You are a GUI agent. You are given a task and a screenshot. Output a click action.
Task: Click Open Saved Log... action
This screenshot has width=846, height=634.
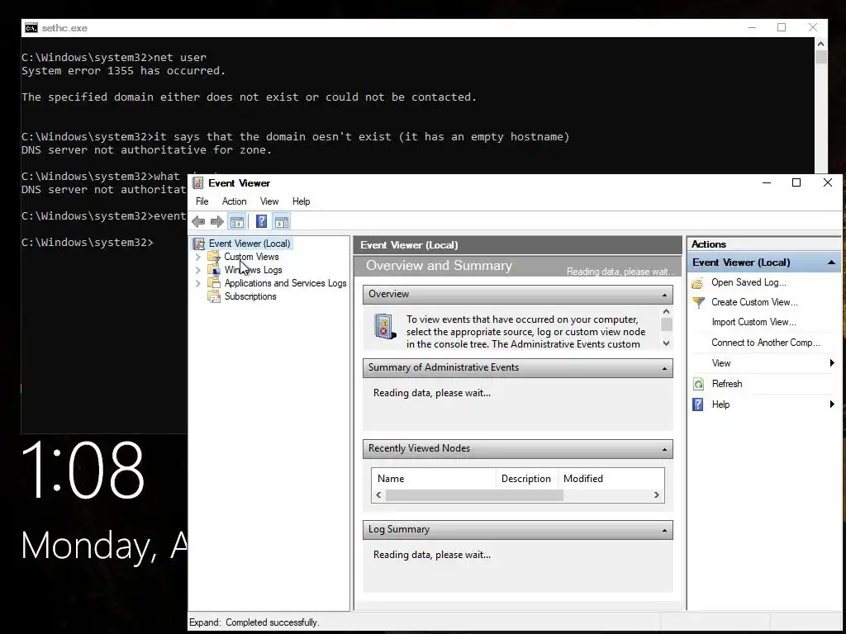(x=749, y=282)
